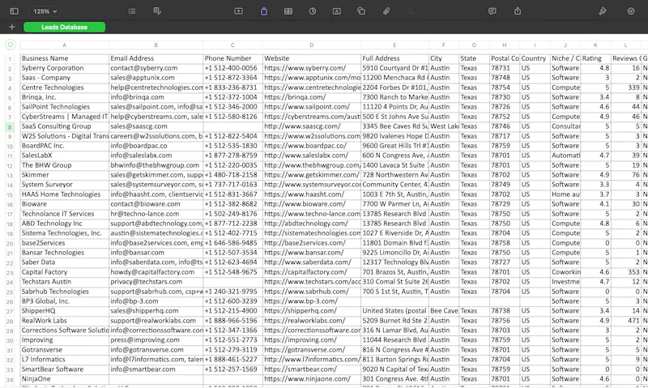The height and width of the screenshot is (388, 648).
Task: Select the BP3 Global, Inc. cell
Action: coord(65,301)
